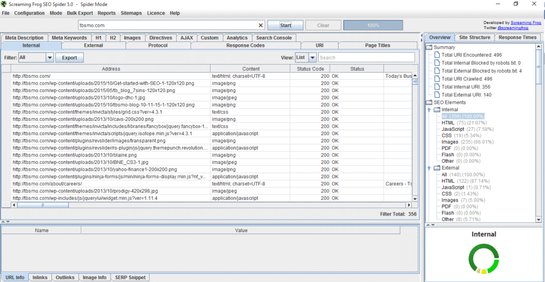
Task: Open the Help menu
Action: (x=175, y=13)
